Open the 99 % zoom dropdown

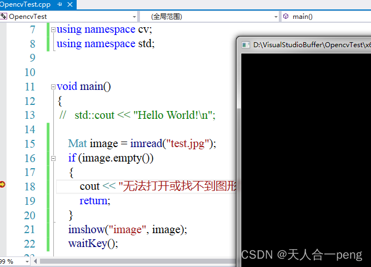click(27, 261)
